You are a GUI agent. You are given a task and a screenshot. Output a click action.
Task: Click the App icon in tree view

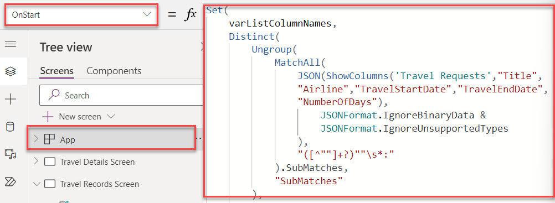click(49, 140)
